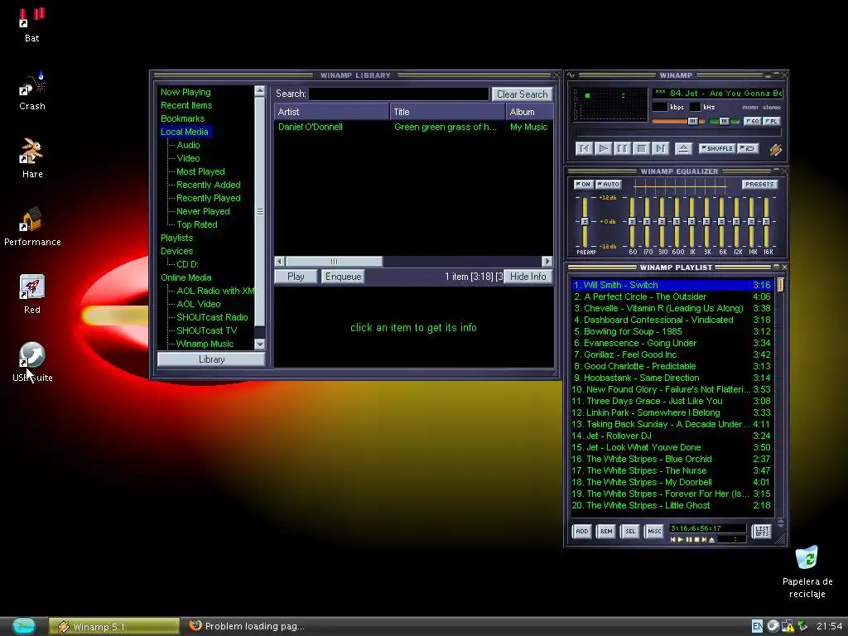848x636 pixels.
Task: Open the Bat desktop shortcut
Action: [32, 25]
